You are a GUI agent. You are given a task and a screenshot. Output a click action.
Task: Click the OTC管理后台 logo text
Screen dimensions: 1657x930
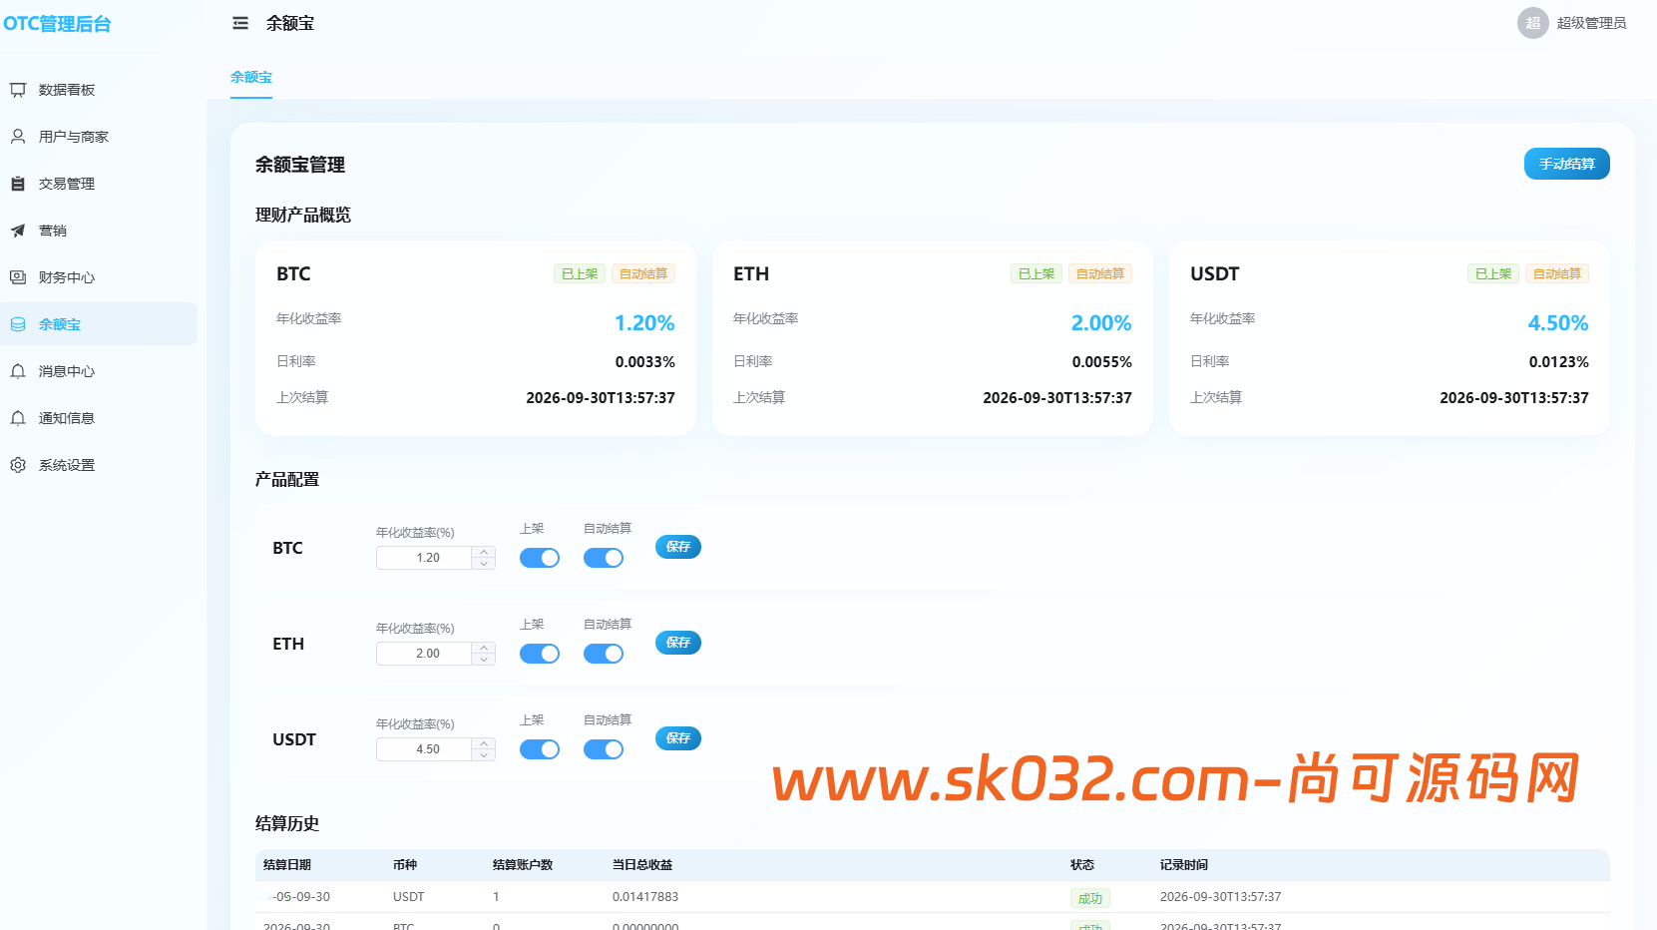pos(57,24)
